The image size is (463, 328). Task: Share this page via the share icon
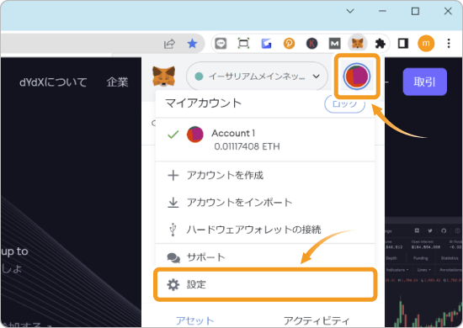pyautogui.click(x=169, y=44)
